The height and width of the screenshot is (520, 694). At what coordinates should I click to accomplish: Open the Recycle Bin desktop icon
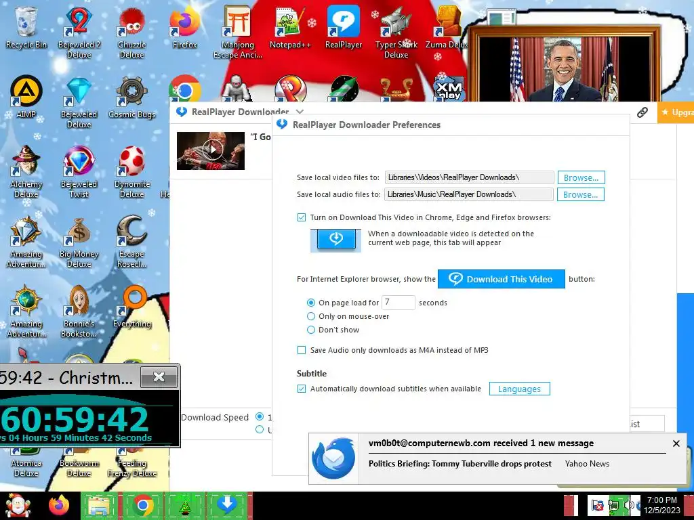pyautogui.click(x=26, y=26)
